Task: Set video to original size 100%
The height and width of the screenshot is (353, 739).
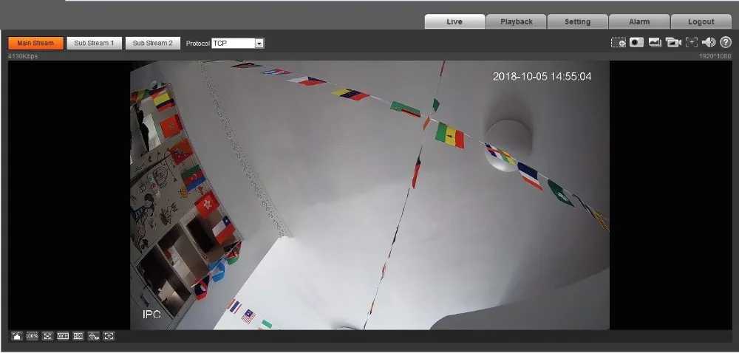Action: [32, 336]
